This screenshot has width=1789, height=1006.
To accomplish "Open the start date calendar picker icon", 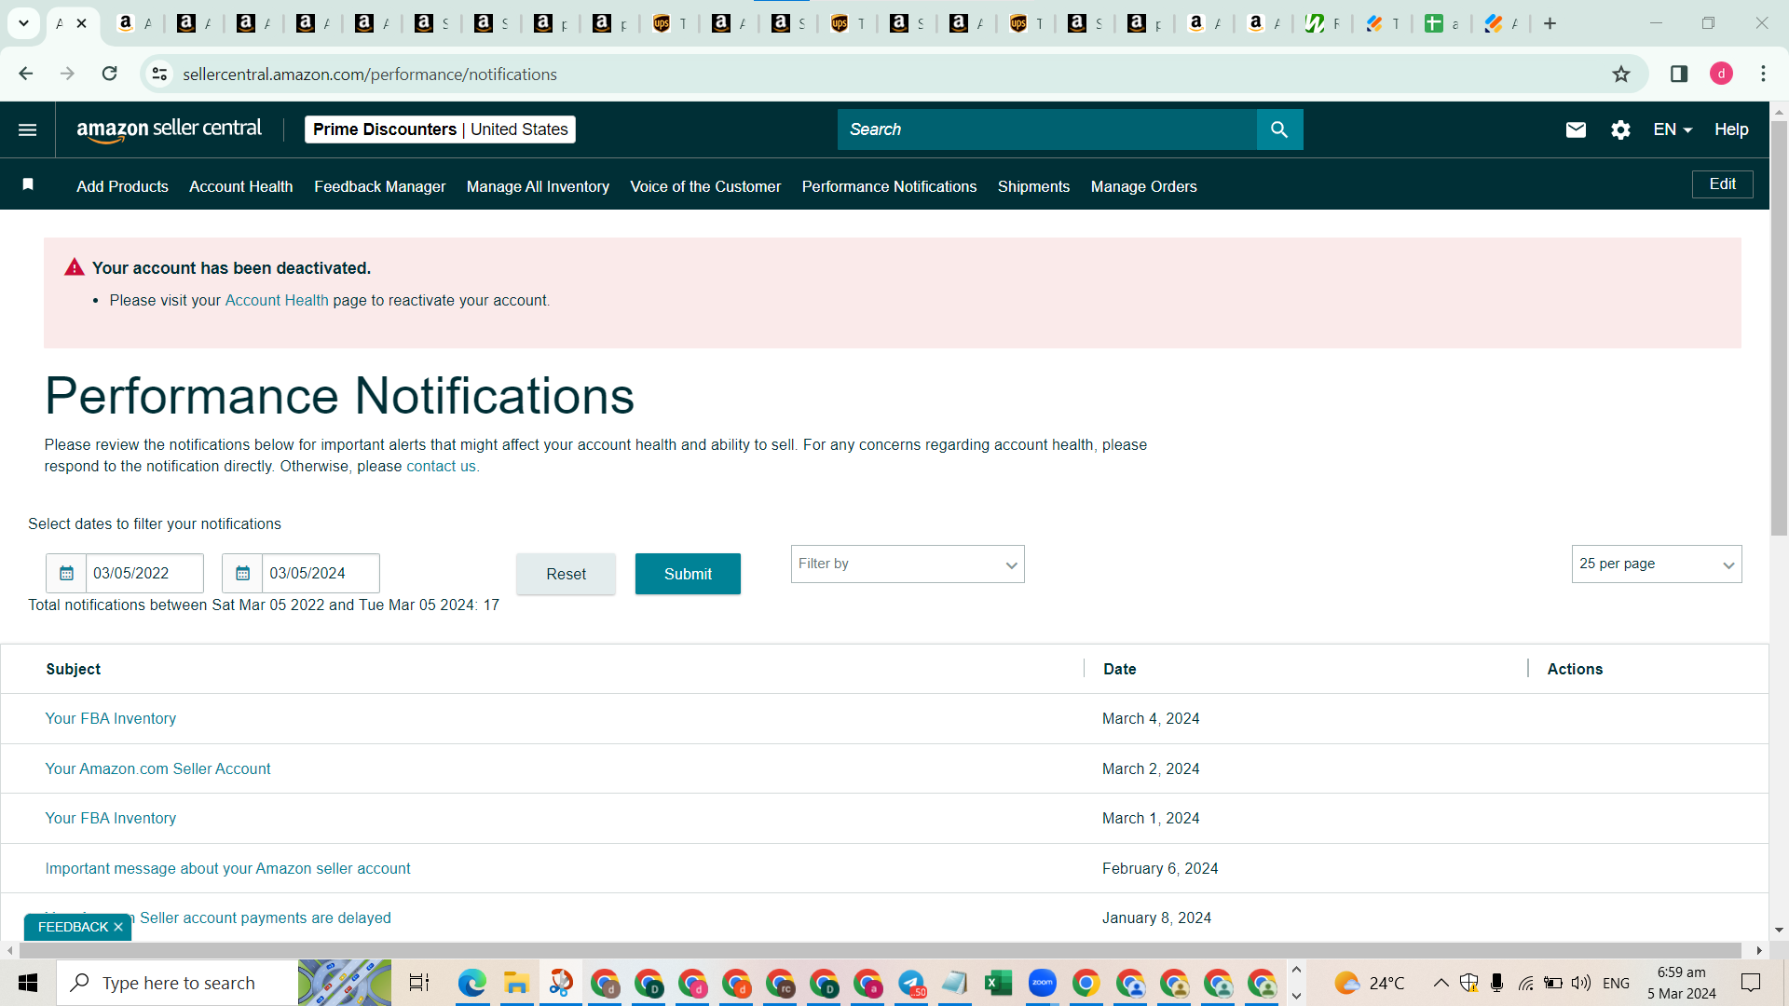I will click(x=66, y=573).
